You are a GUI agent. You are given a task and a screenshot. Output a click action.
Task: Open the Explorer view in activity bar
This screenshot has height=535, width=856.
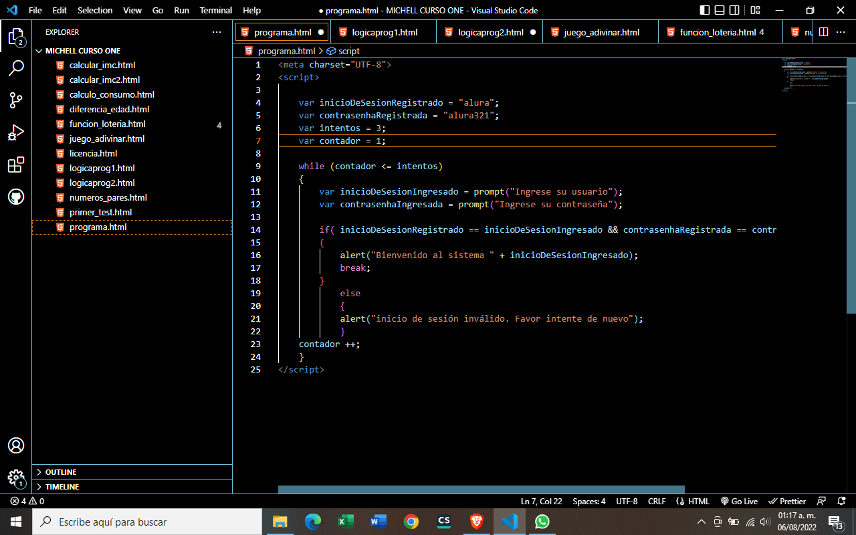pos(16,36)
